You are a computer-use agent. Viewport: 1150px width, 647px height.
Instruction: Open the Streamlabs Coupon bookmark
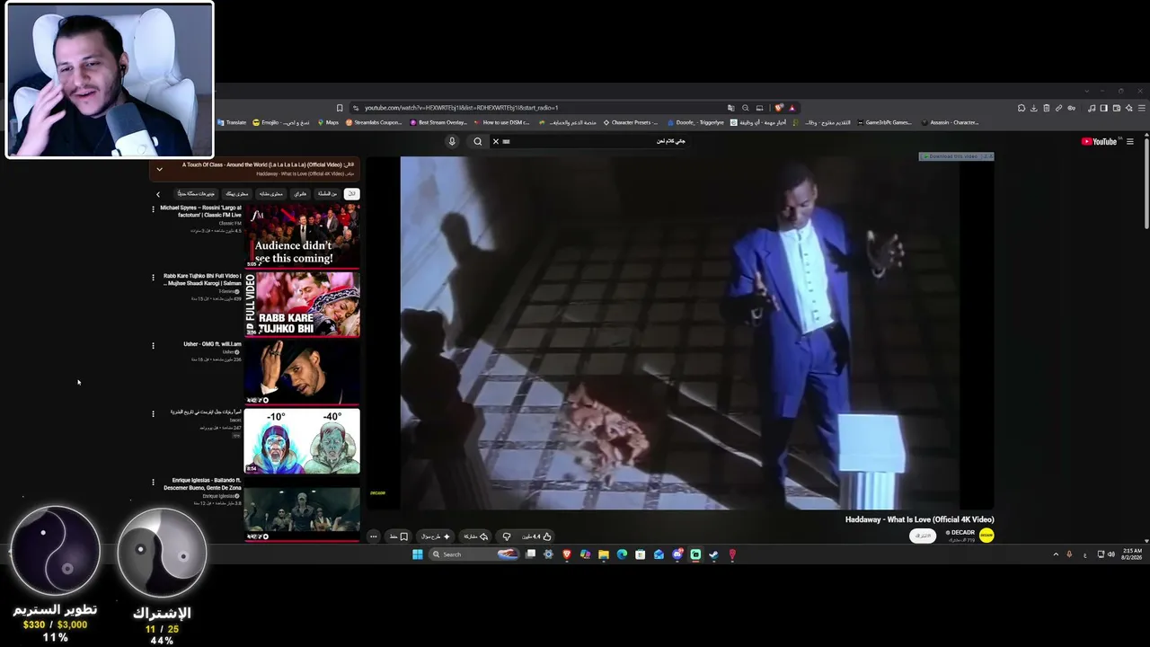pos(374,122)
